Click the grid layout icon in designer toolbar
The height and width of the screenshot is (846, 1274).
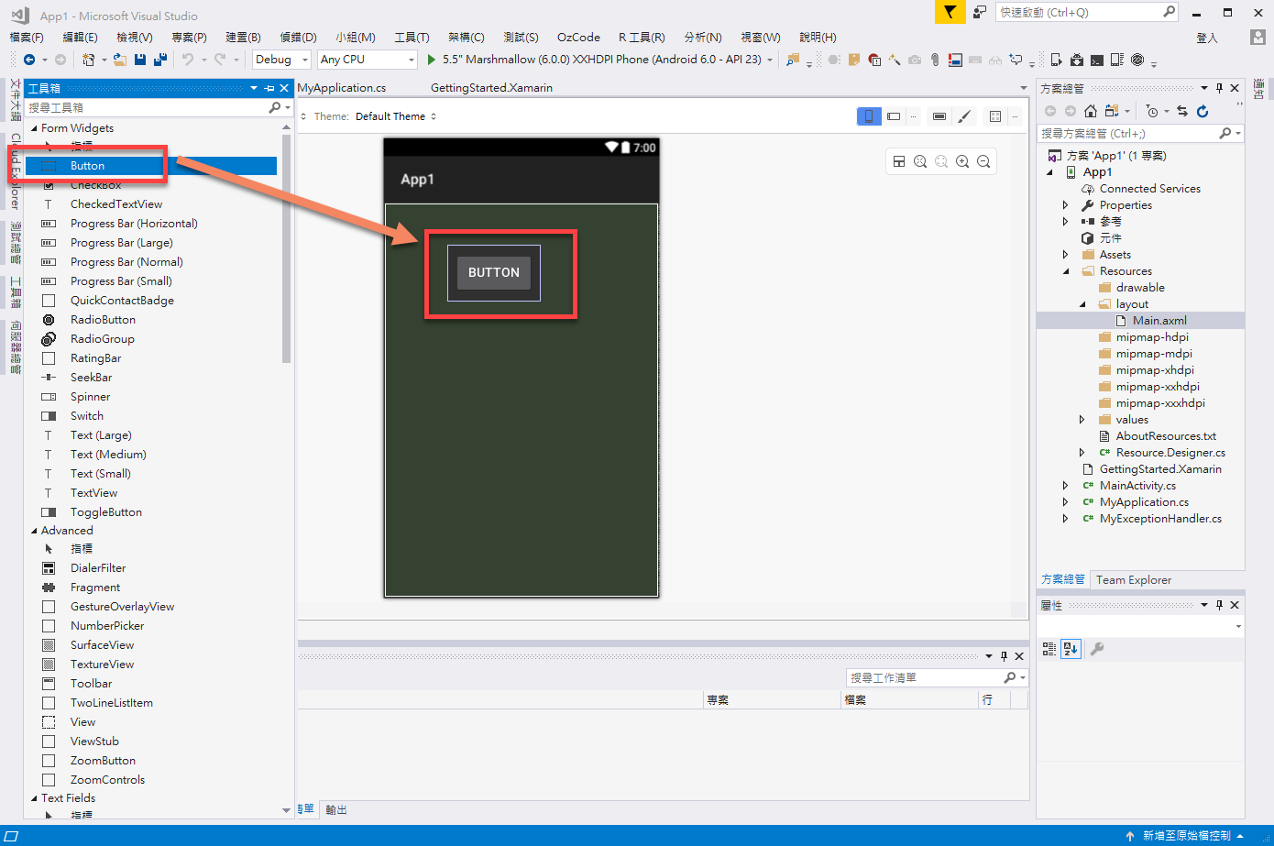[994, 116]
